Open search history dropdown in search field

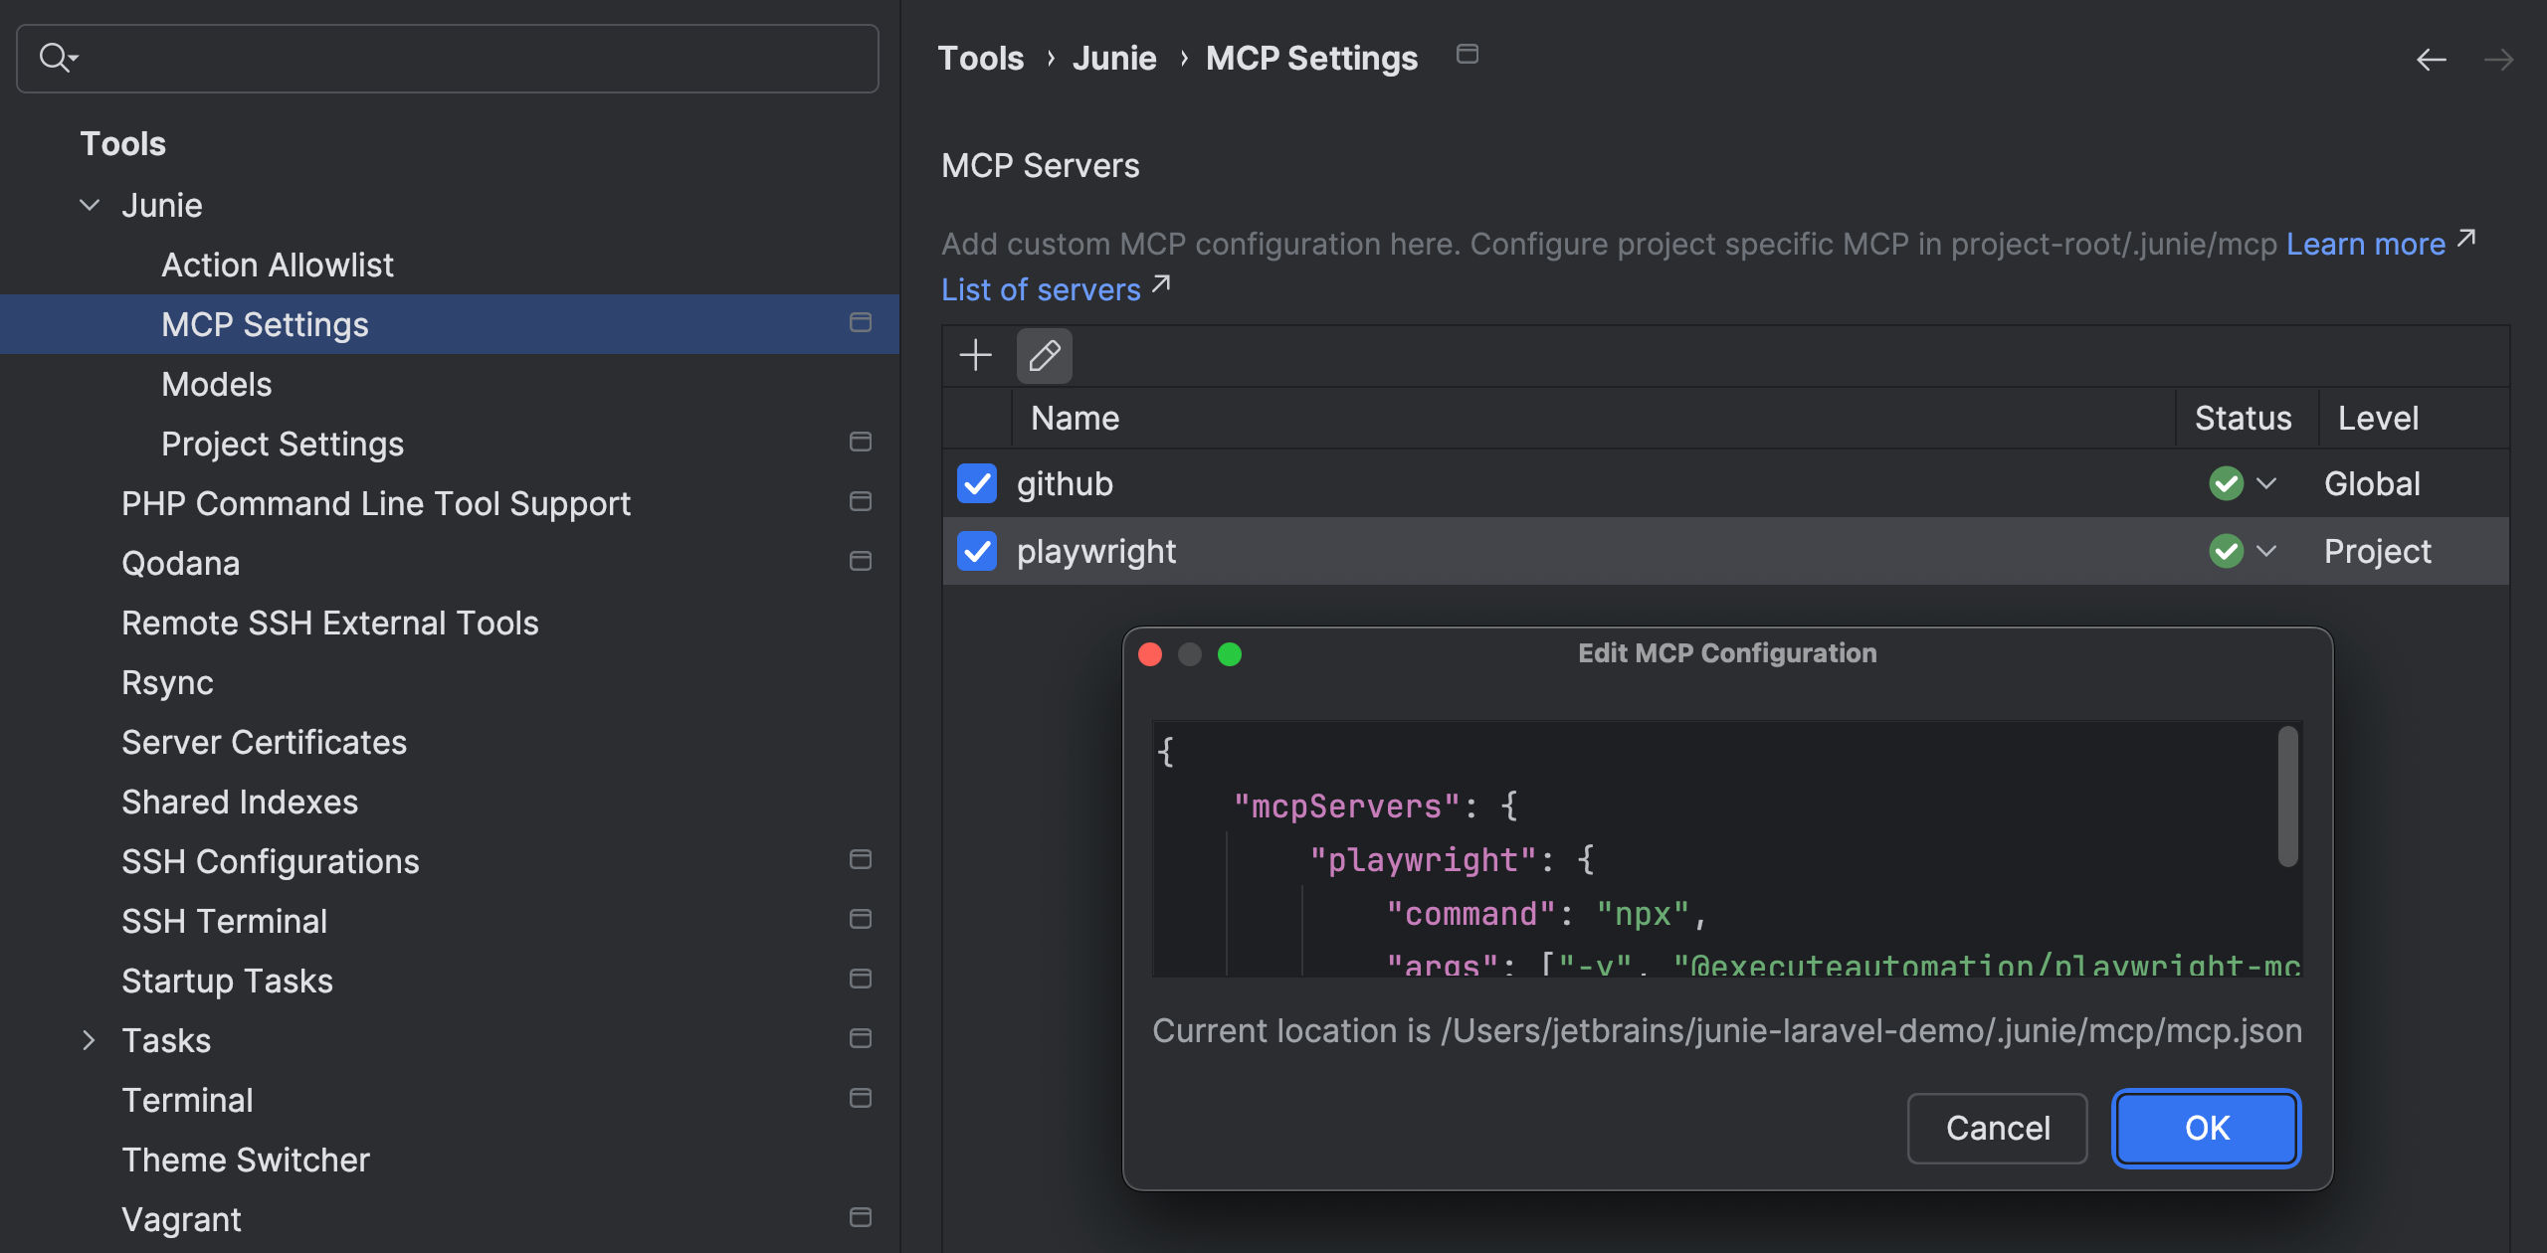(74, 60)
